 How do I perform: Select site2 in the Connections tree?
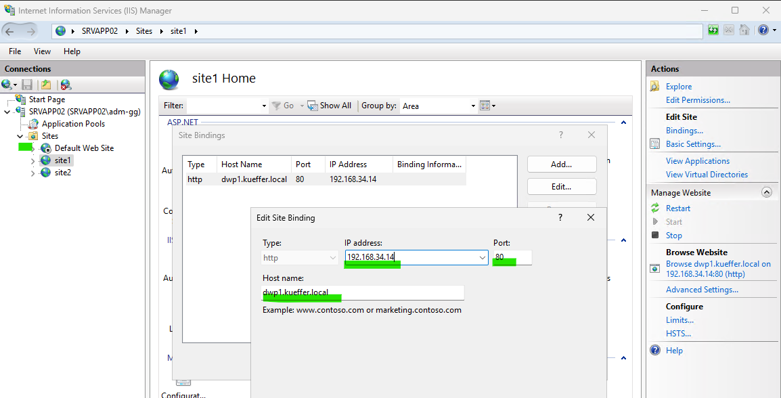click(63, 173)
